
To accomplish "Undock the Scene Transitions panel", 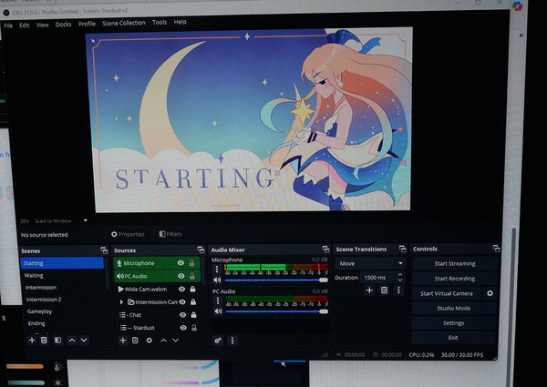I will pyautogui.click(x=402, y=249).
